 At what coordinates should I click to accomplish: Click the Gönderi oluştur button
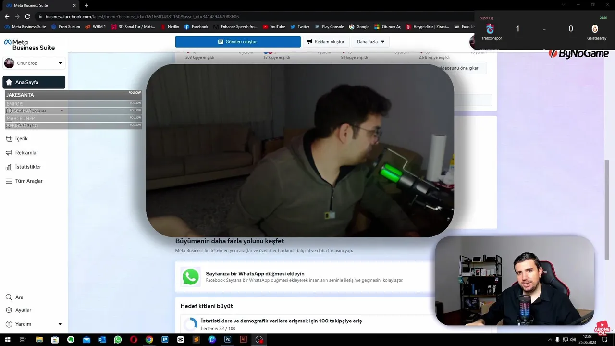[238, 42]
